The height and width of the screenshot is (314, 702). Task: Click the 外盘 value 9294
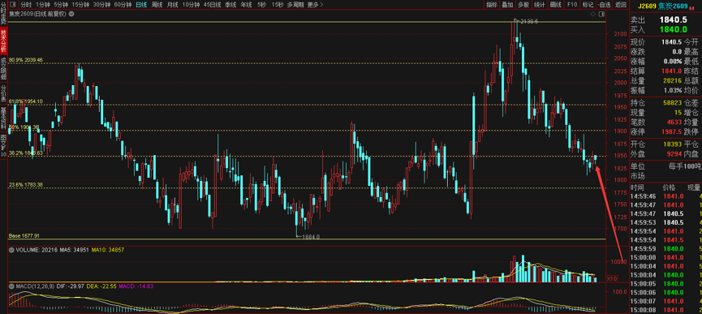tap(674, 153)
